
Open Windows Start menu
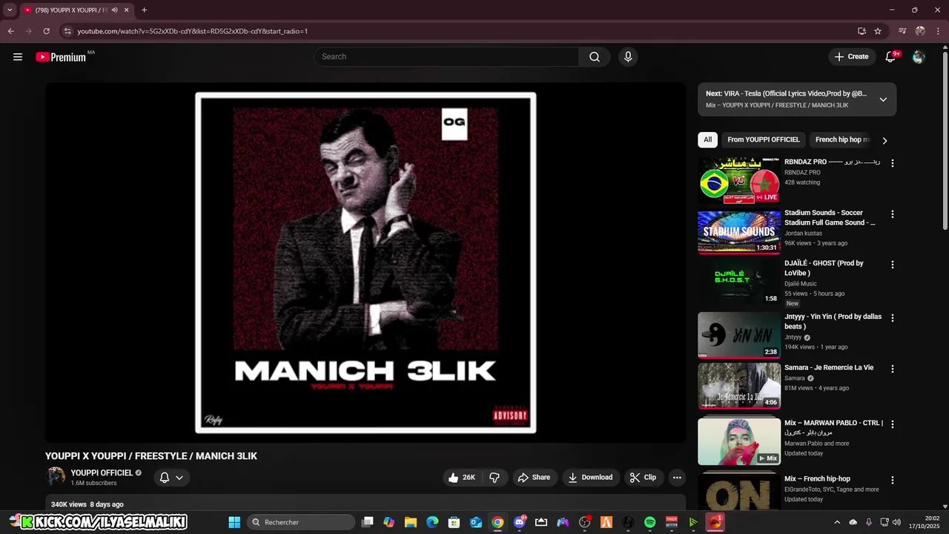[x=234, y=522]
